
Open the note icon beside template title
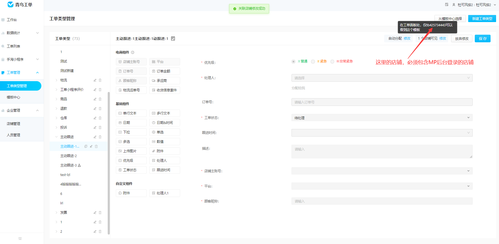click(x=173, y=39)
